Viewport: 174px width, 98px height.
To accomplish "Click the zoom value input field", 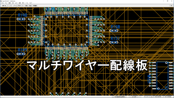I will click(x=19, y=5).
